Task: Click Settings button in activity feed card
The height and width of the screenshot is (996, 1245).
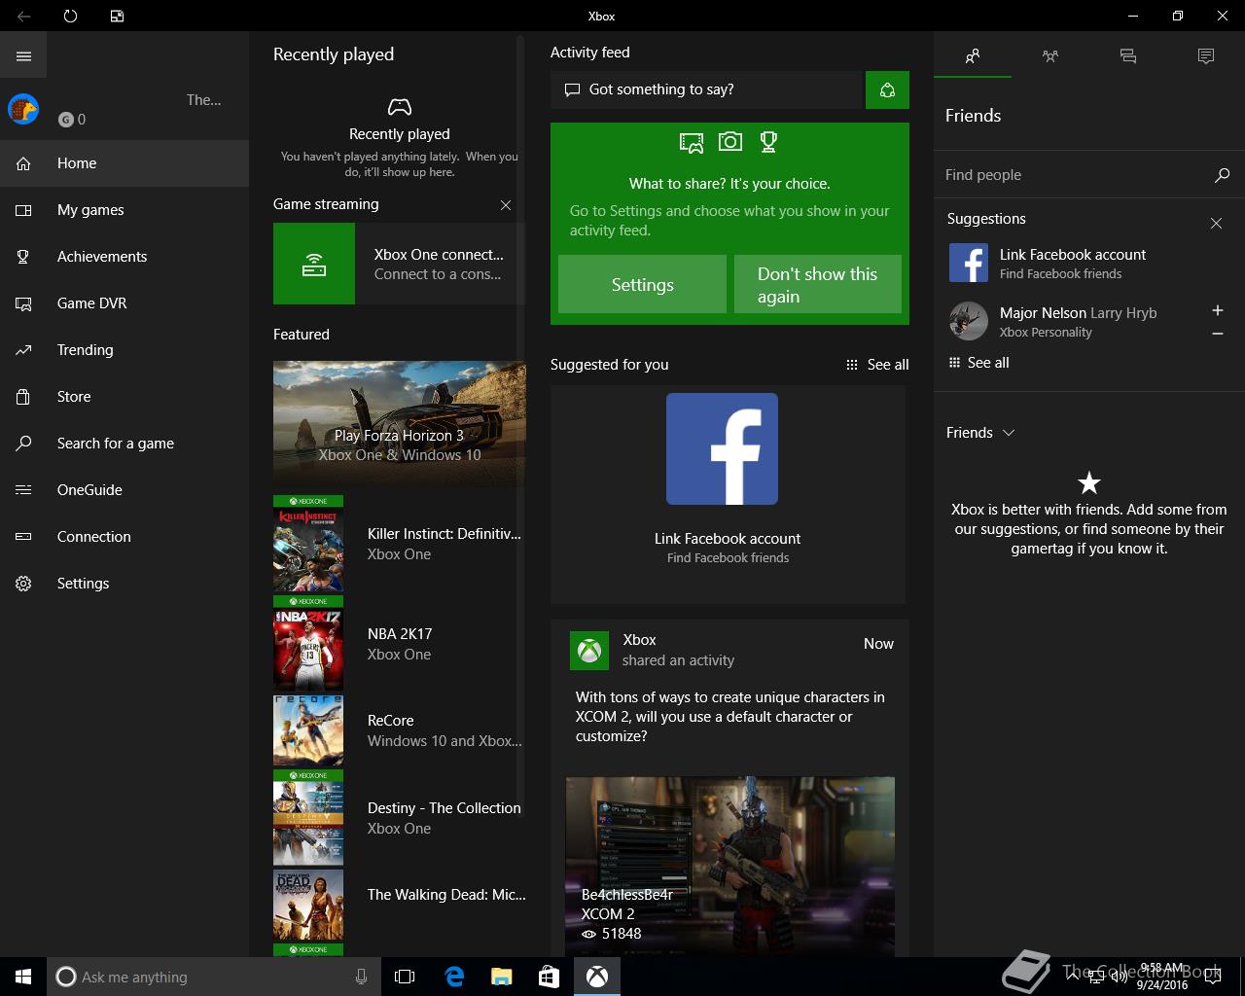Action: [x=642, y=284]
